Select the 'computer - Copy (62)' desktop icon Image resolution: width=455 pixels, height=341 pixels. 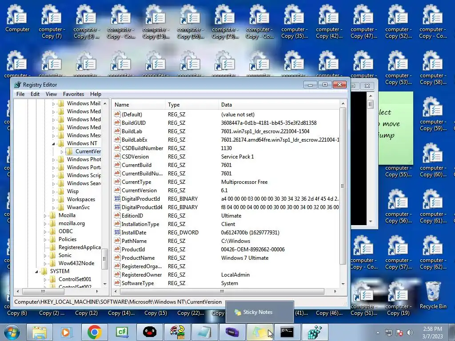click(x=433, y=253)
